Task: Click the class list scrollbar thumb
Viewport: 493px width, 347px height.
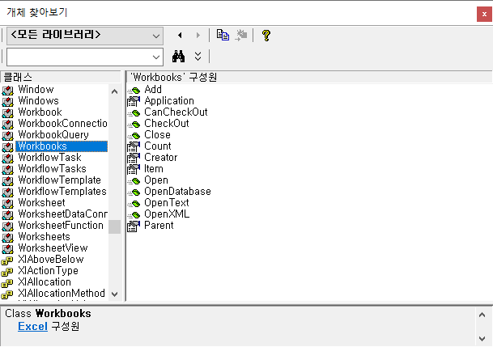Action: pyautogui.click(x=114, y=226)
